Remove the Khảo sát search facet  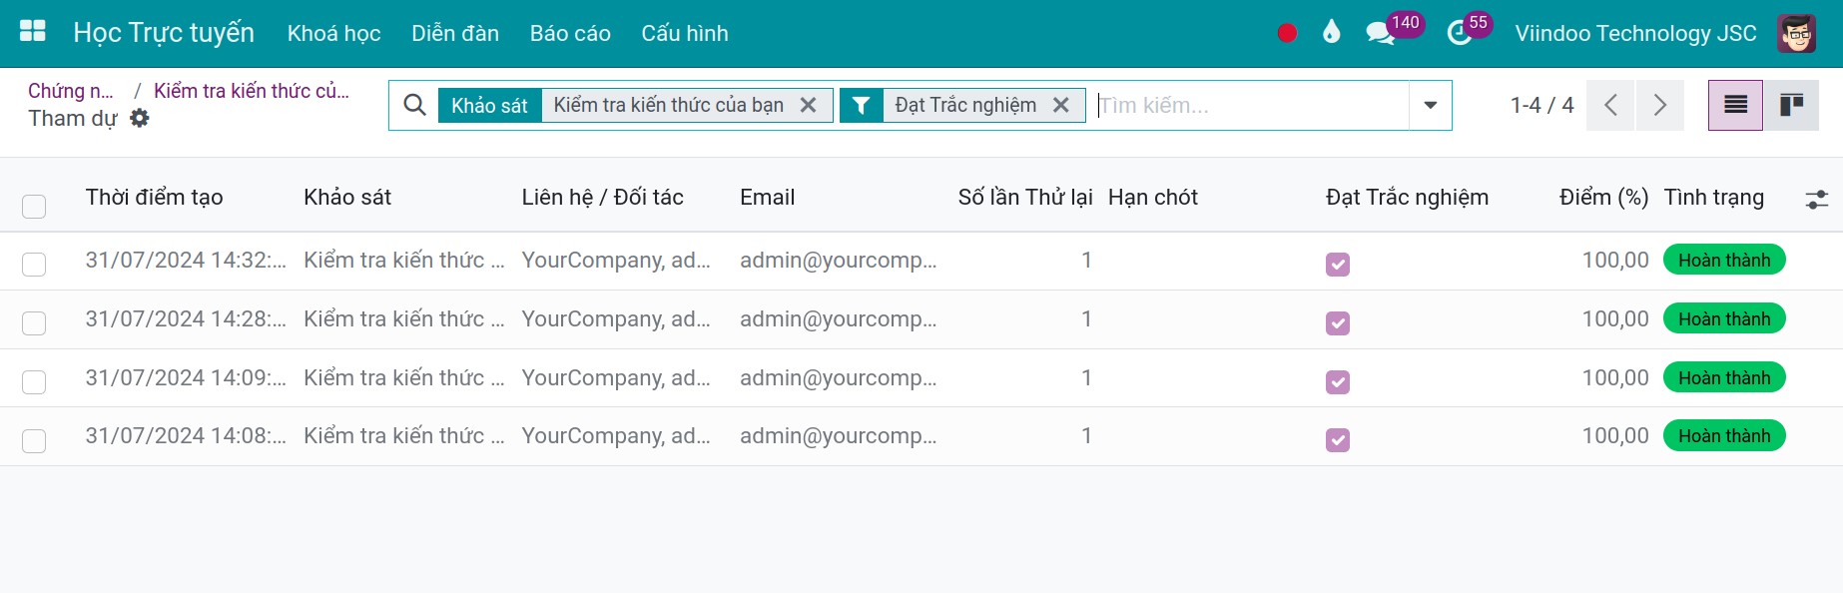click(x=809, y=105)
